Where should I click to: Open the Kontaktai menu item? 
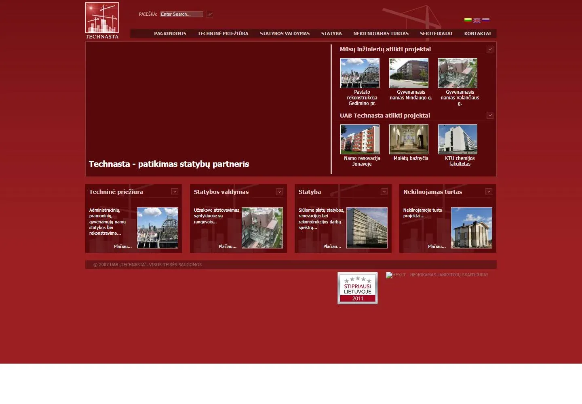pos(477,34)
